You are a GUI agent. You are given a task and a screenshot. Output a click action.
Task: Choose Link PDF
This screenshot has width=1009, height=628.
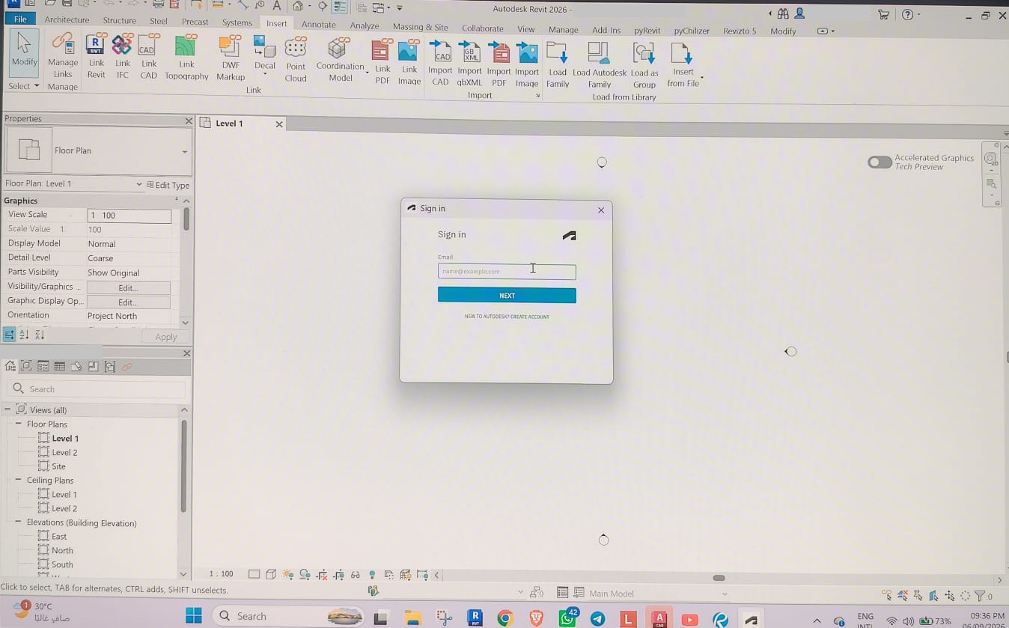click(x=382, y=61)
